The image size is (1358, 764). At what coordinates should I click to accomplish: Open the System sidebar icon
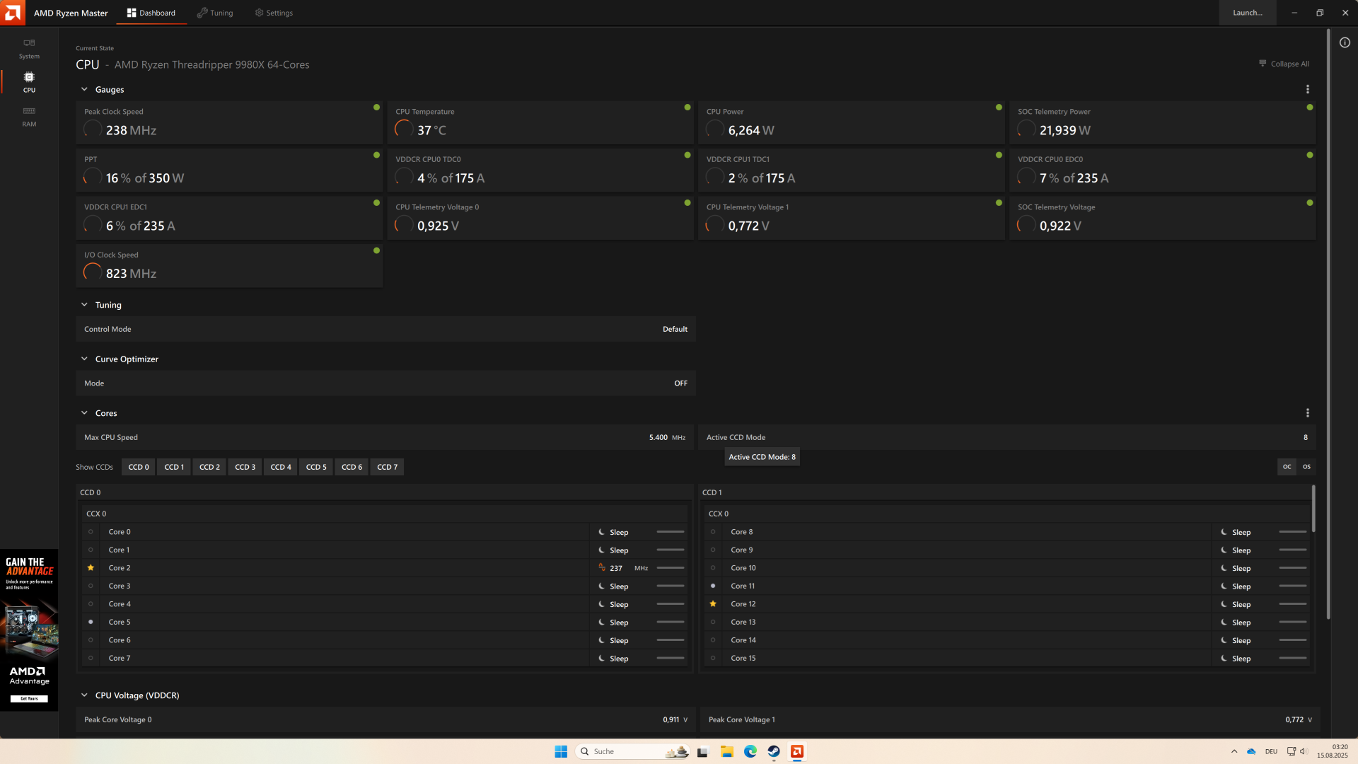(29, 48)
